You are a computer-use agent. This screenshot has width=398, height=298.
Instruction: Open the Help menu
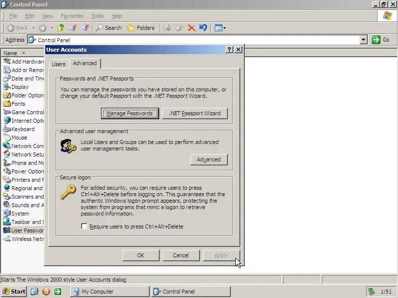[x=117, y=16]
